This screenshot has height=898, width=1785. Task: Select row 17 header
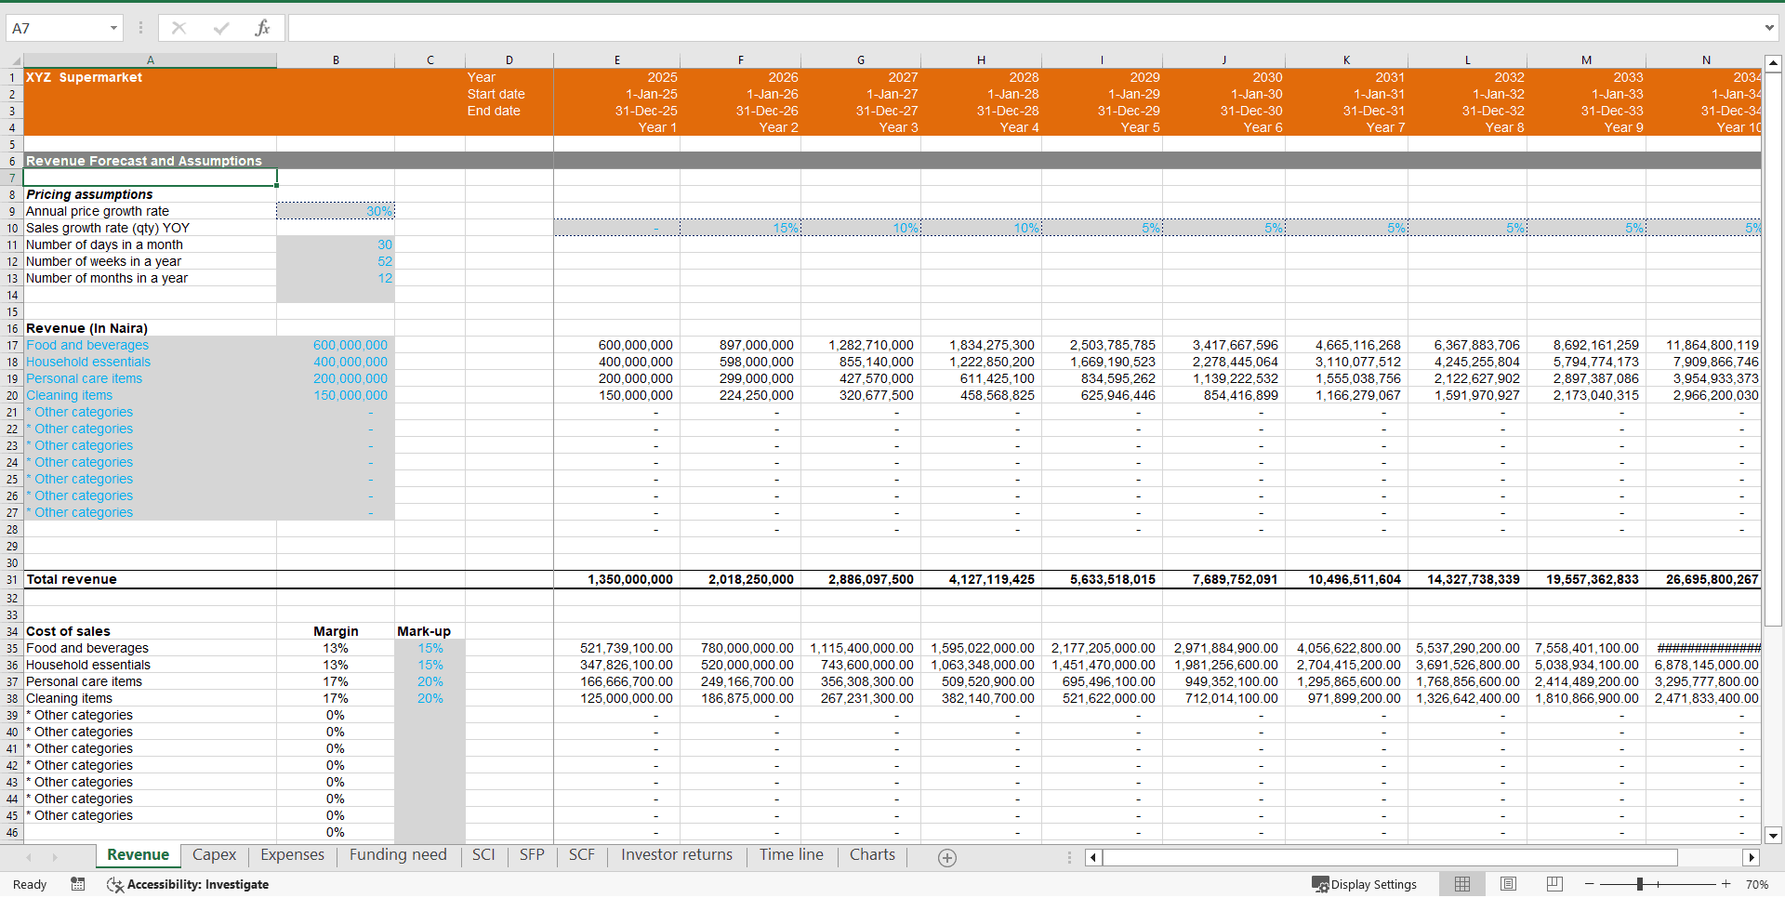[x=12, y=345]
